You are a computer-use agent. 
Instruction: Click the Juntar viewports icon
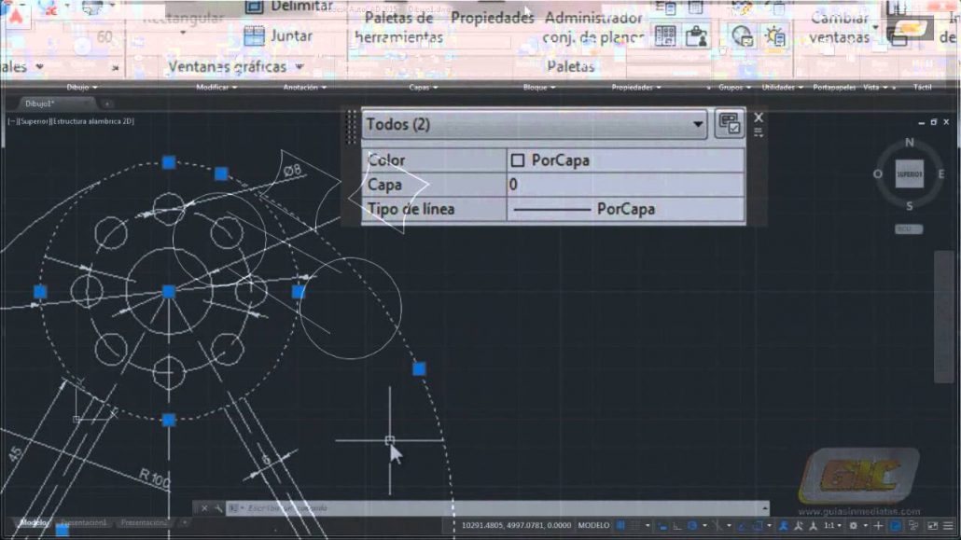254,36
